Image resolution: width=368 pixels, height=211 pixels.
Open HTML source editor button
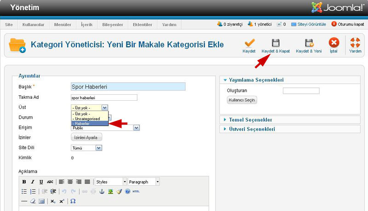136,192
